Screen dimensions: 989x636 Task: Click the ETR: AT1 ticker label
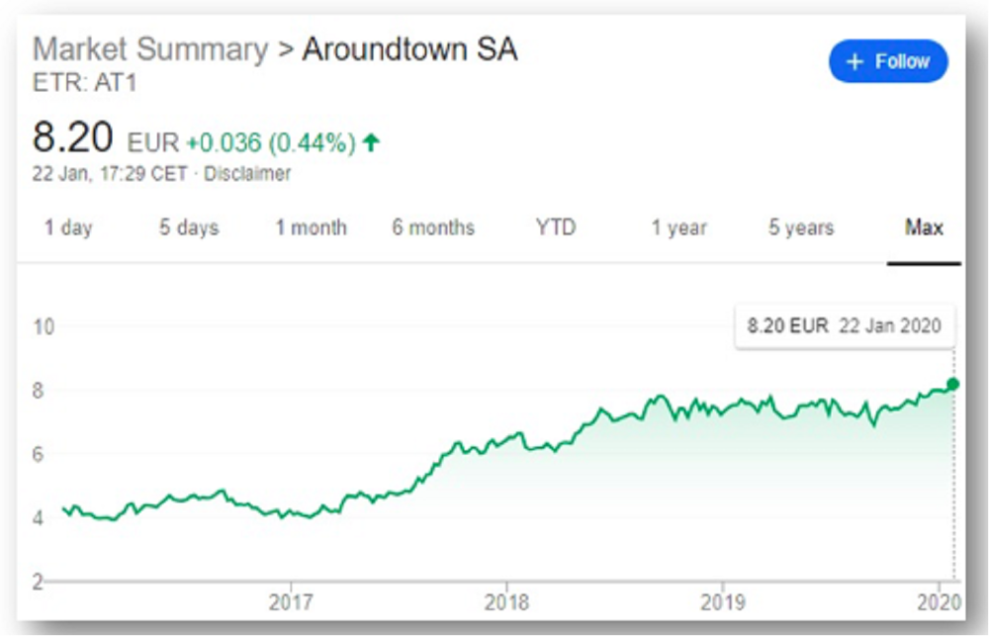[x=84, y=83]
